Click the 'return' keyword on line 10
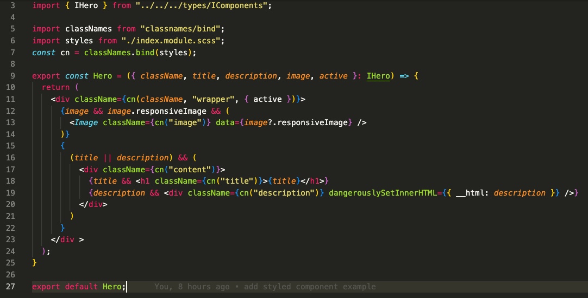The image size is (588, 298). click(55, 87)
